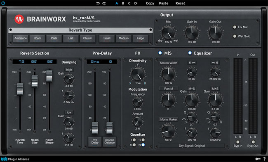Screen dimensions: 268x162
Task: Click Paste in the top toolbar
Action: [164, 3]
